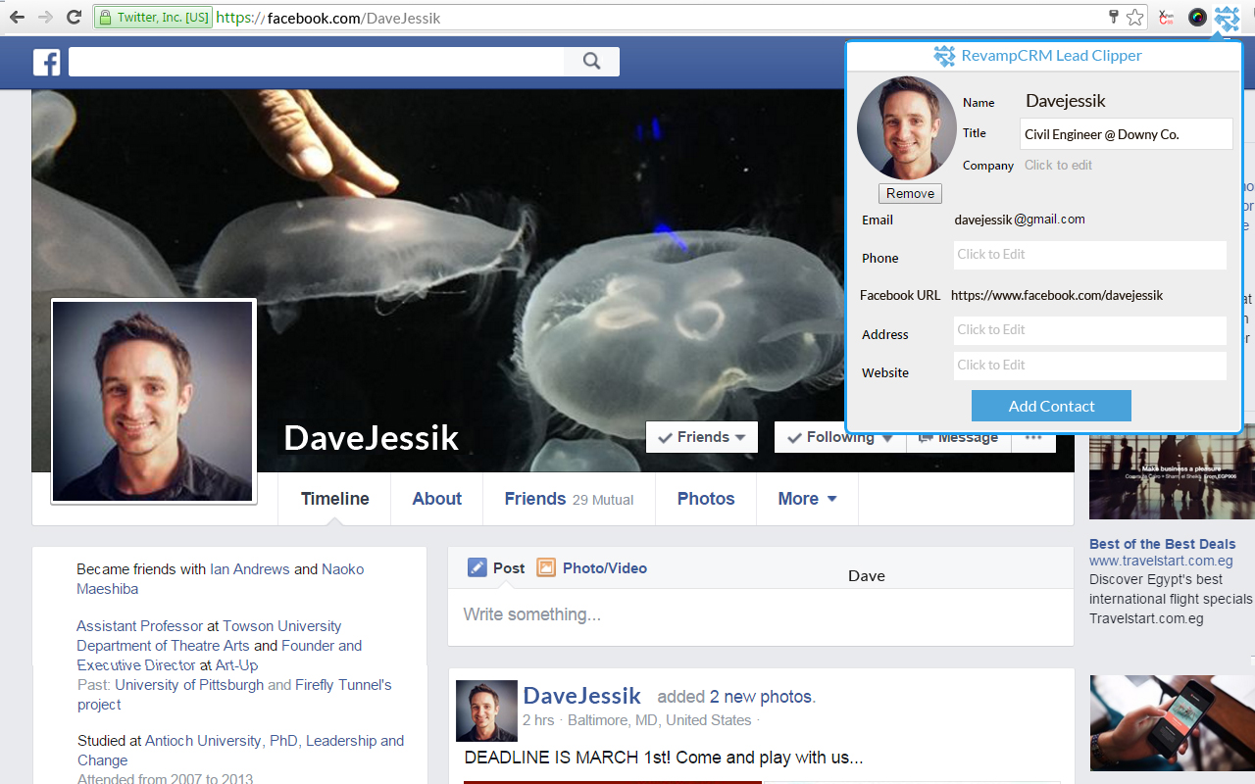Click the red extension icon in toolbar
This screenshot has width=1255, height=784.
click(1167, 17)
